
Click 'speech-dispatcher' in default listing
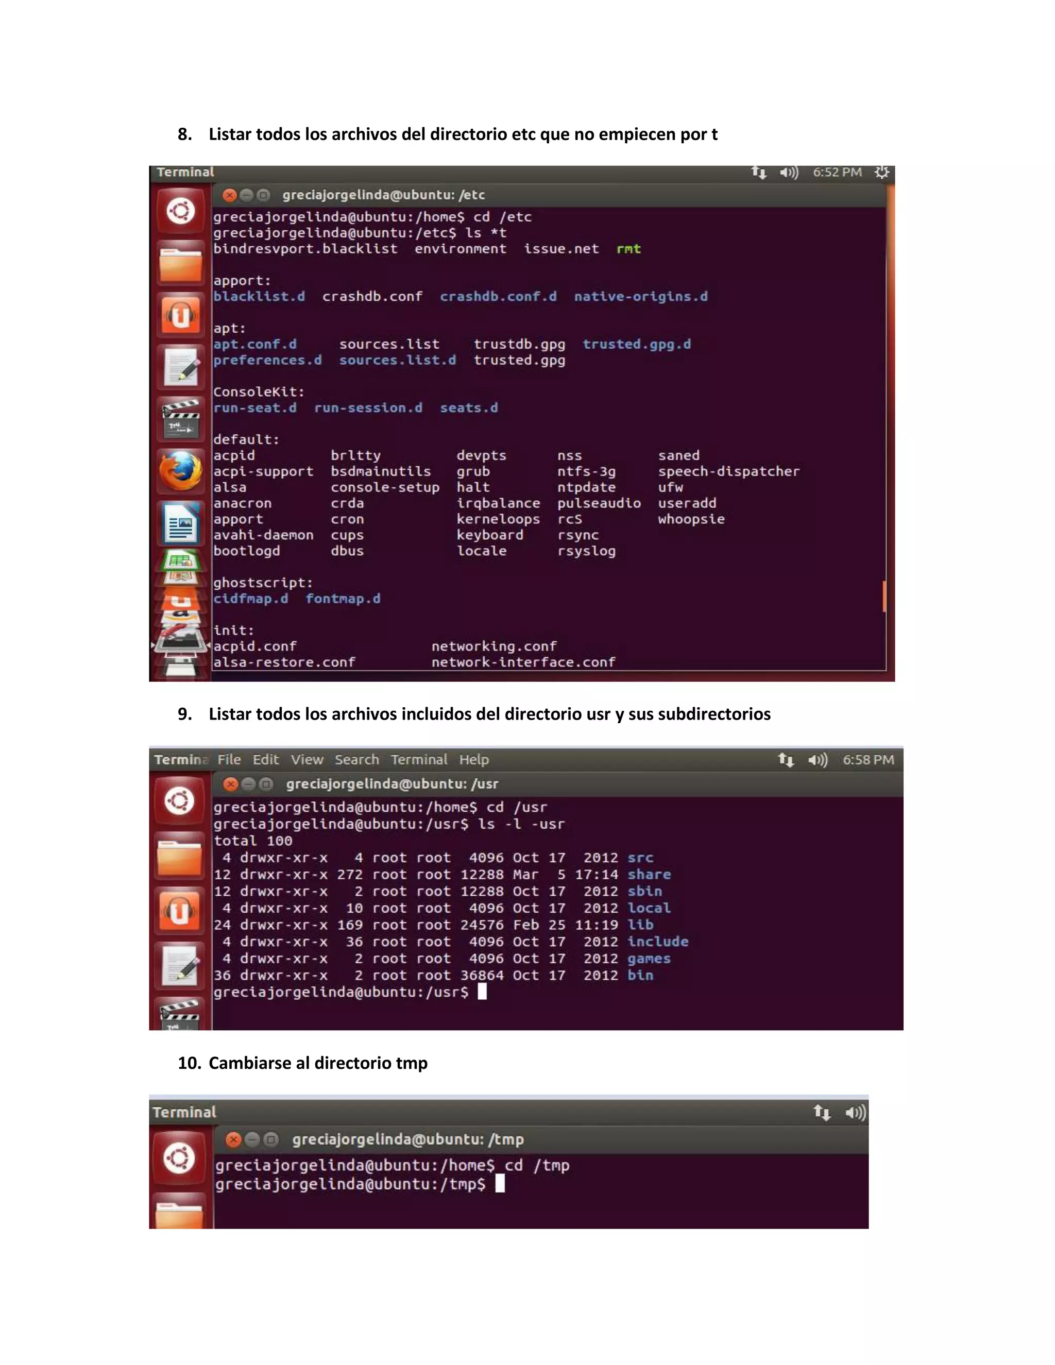(x=729, y=471)
